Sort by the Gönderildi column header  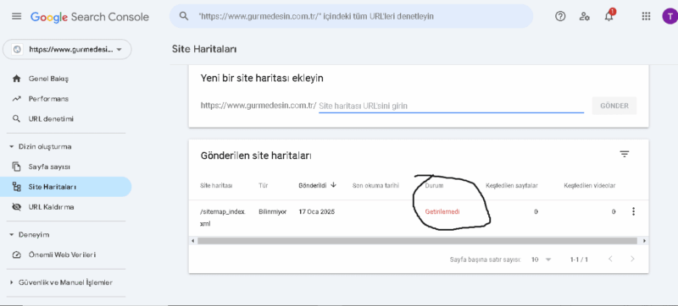312,185
